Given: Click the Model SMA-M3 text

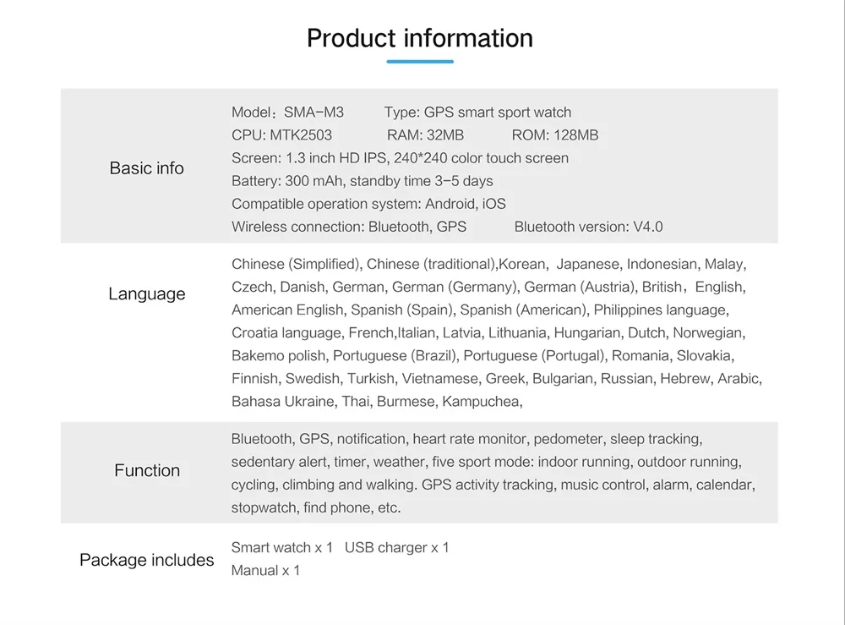Looking at the screenshot, I should pos(287,112).
